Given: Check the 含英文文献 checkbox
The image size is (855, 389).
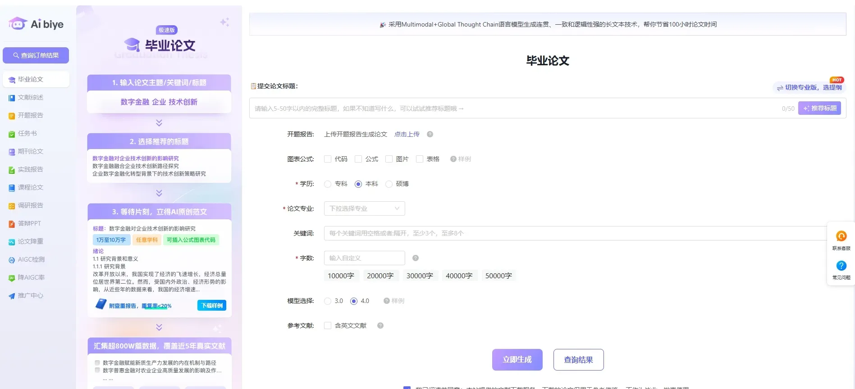Looking at the screenshot, I should click(x=328, y=326).
